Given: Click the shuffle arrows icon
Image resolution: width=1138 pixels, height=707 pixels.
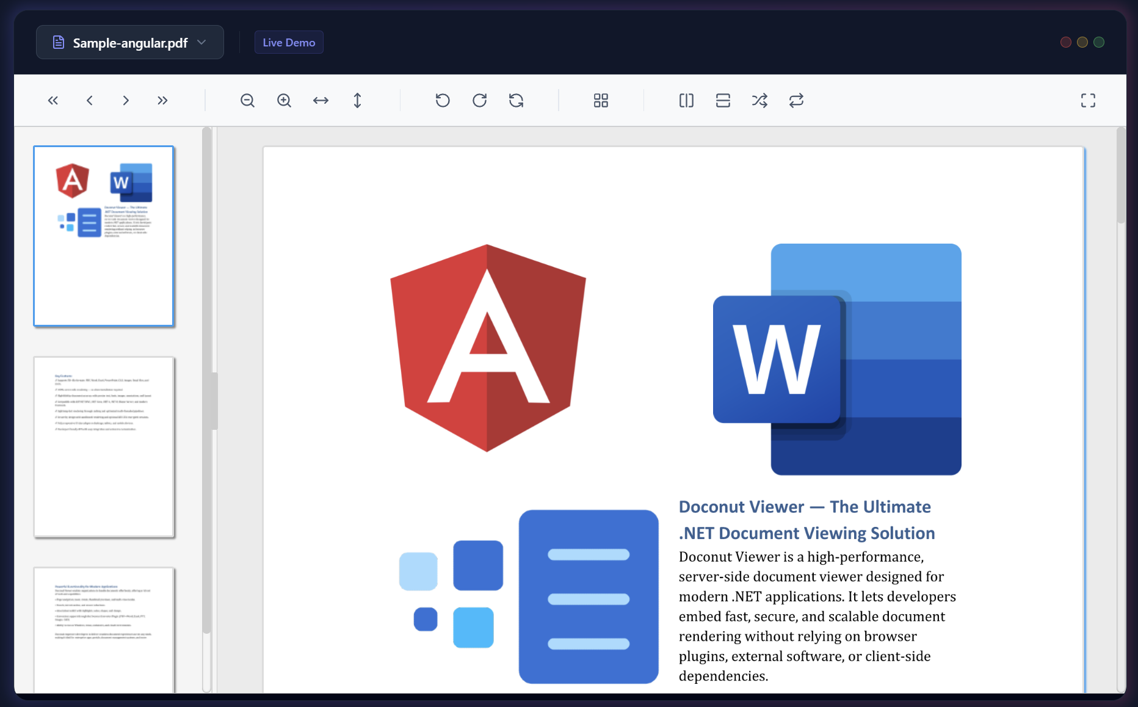Looking at the screenshot, I should click(759, 100).
